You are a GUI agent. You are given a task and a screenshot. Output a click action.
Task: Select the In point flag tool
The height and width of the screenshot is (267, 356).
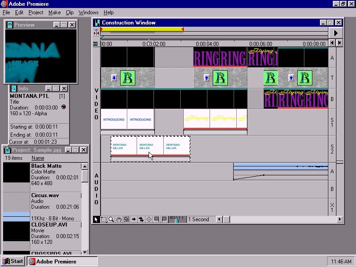[x=156, y=219]
